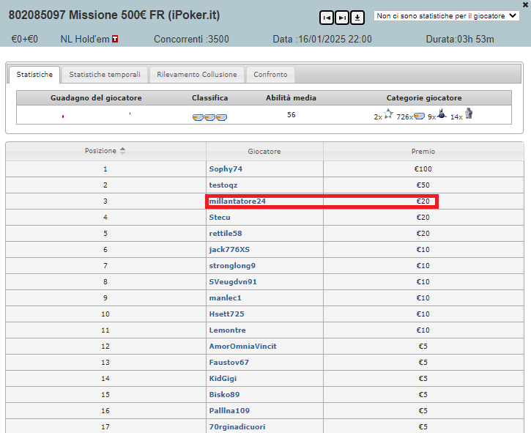This screenshot has height=433, width=531.
Task: Click the Categorie giocatore header
Action: coord(424,98)
